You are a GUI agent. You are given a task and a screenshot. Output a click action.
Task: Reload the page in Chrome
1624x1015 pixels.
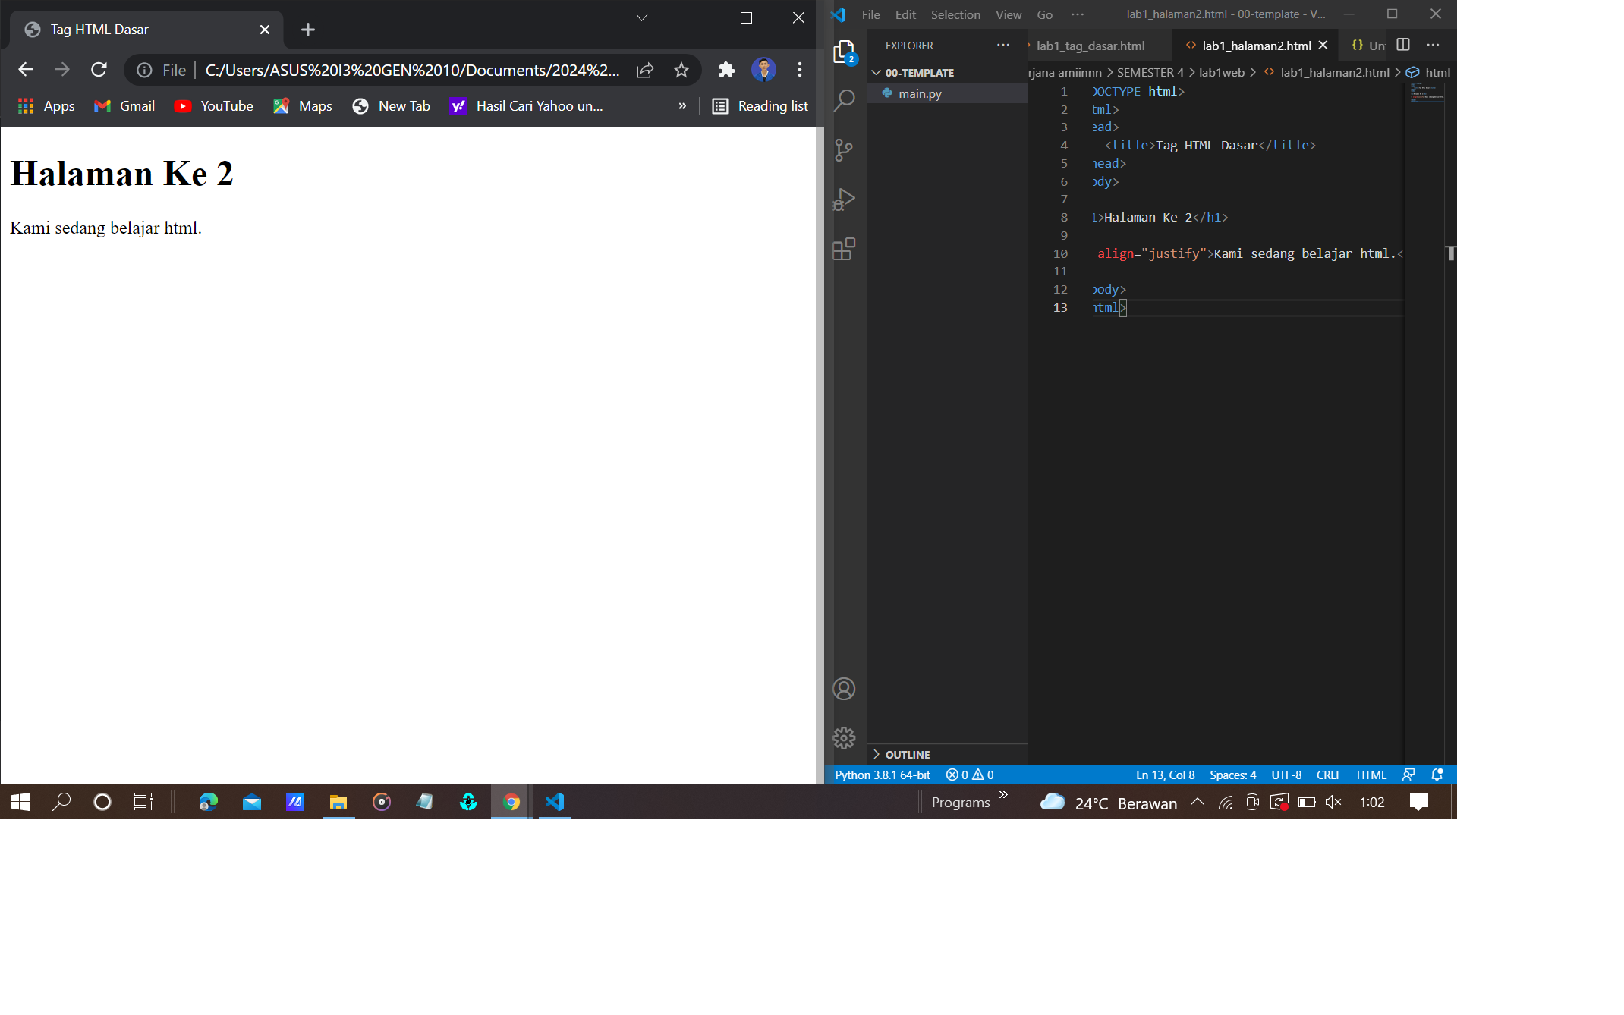99,70
